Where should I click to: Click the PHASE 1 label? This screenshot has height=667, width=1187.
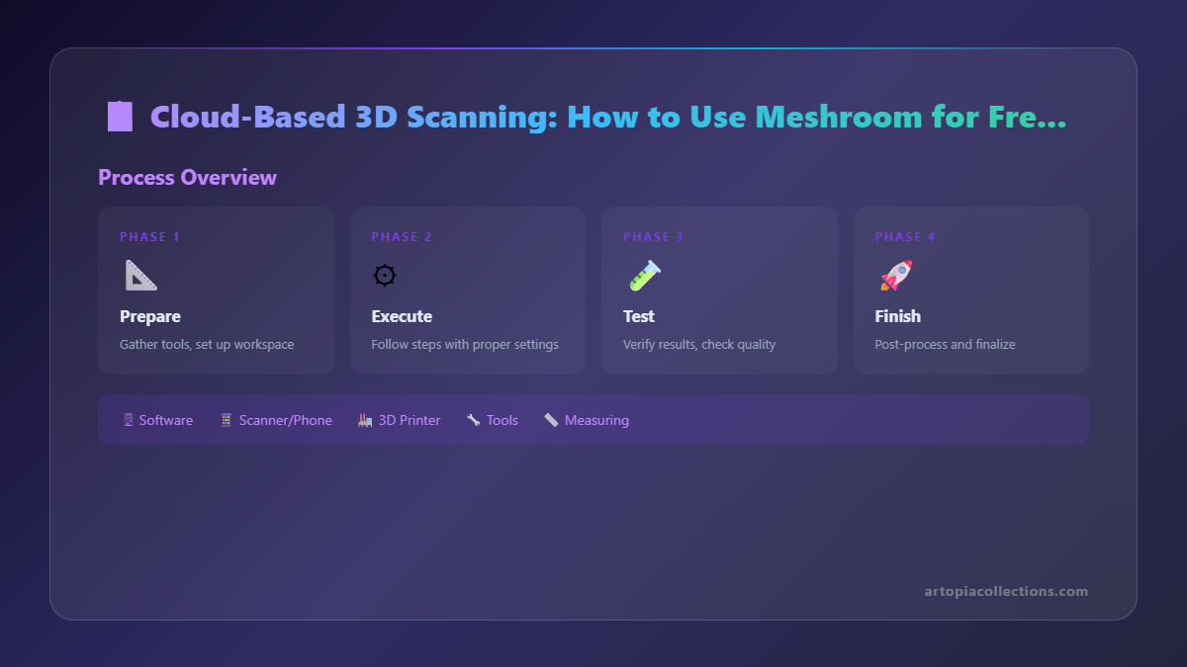click(150, 237)
